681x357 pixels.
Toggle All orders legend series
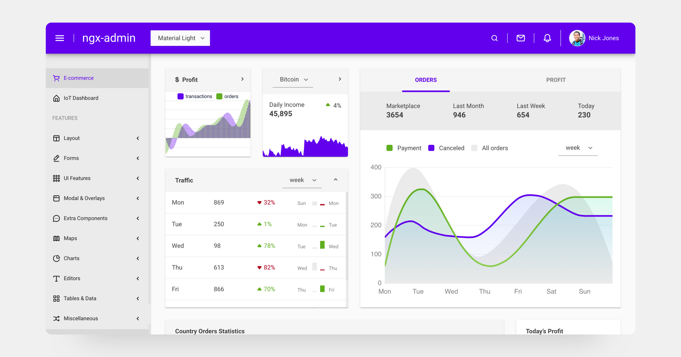pyautogui.click(x=474, y=148)
